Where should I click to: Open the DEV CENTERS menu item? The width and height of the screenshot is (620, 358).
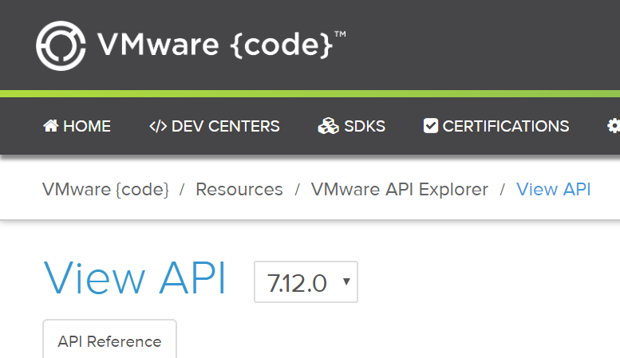(x=215, y=126)
